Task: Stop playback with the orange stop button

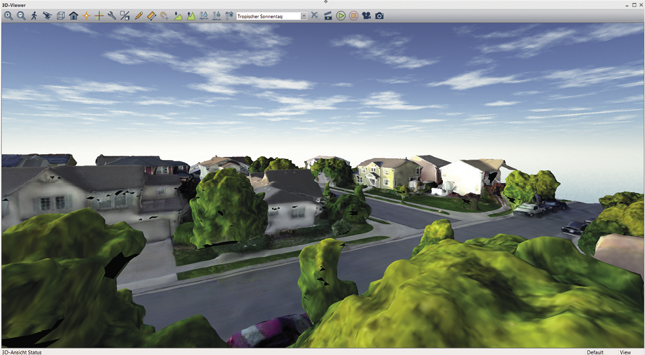Action: point(353,16)
